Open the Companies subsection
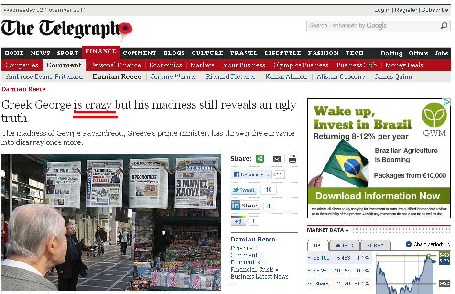The width and height of the screenshot is (455, 294). 22,65
